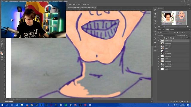Viewport: 191px width, 107px height.
Task: Filter layers by shape icon
Action: click(x=182, y=32)
